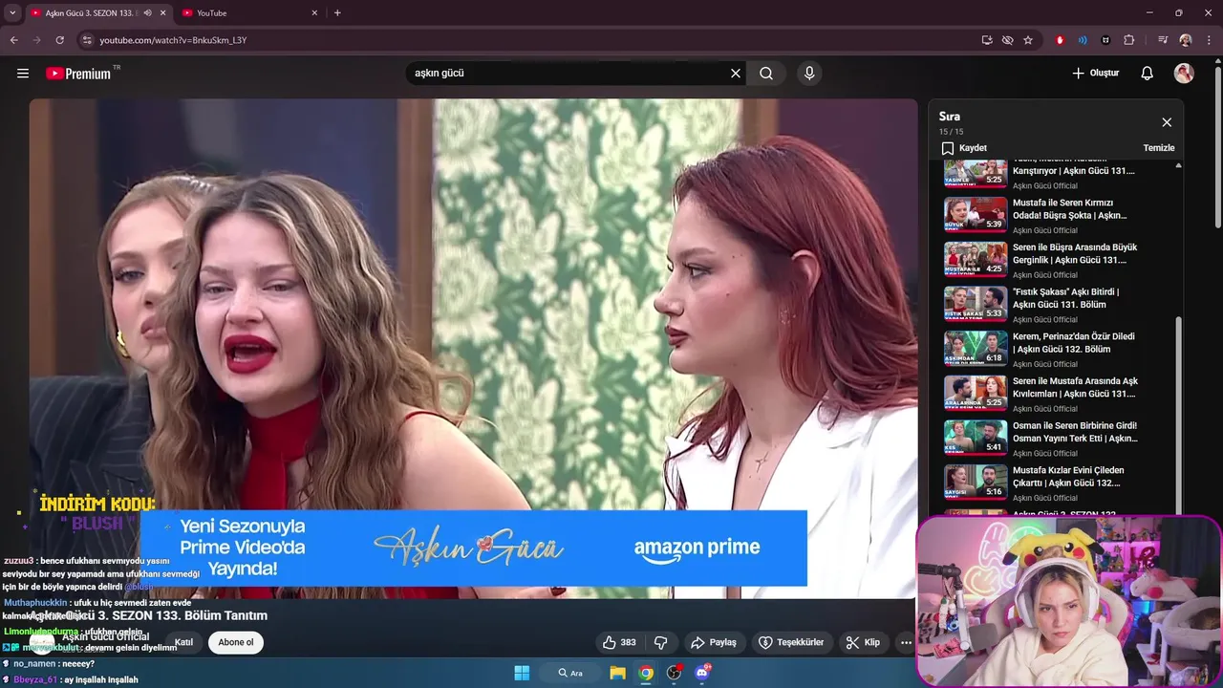1223x688 pixels.
Task: Open the black cat-face extension
Action: click(1105, 40)
